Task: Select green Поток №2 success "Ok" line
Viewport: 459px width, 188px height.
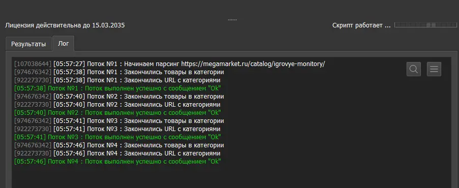Action: pyautogui.click(x=118, y=113)
